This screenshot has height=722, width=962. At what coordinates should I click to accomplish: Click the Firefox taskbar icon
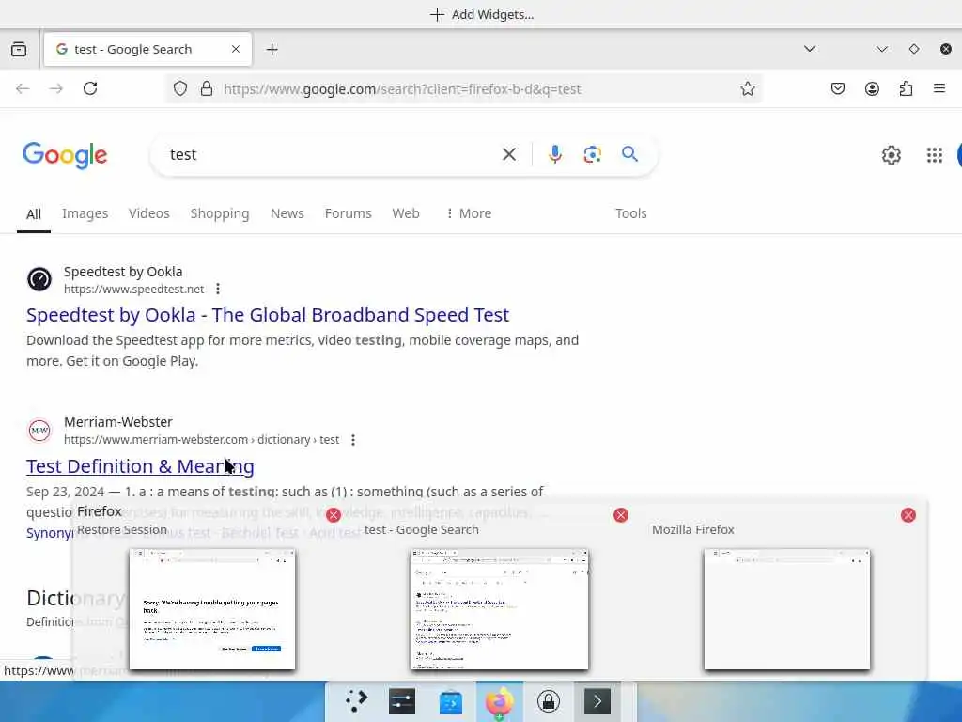point(500,701)
